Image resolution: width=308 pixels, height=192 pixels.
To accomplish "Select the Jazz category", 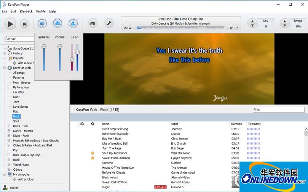I will coord(16,102).
